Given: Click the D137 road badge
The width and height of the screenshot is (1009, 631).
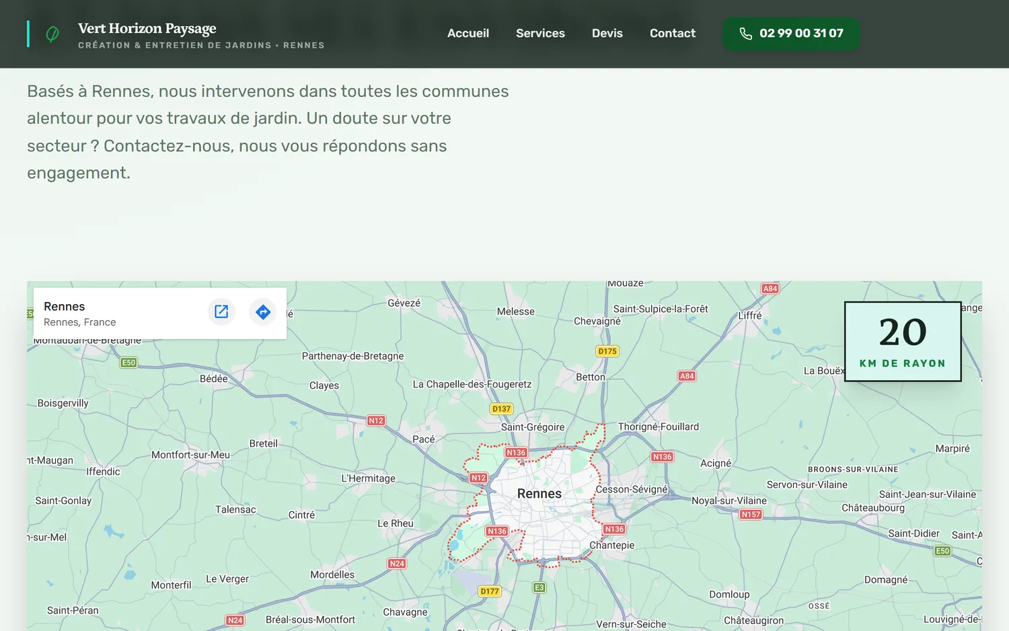Looking at the screenshot, I should click(x=501, y=409).
